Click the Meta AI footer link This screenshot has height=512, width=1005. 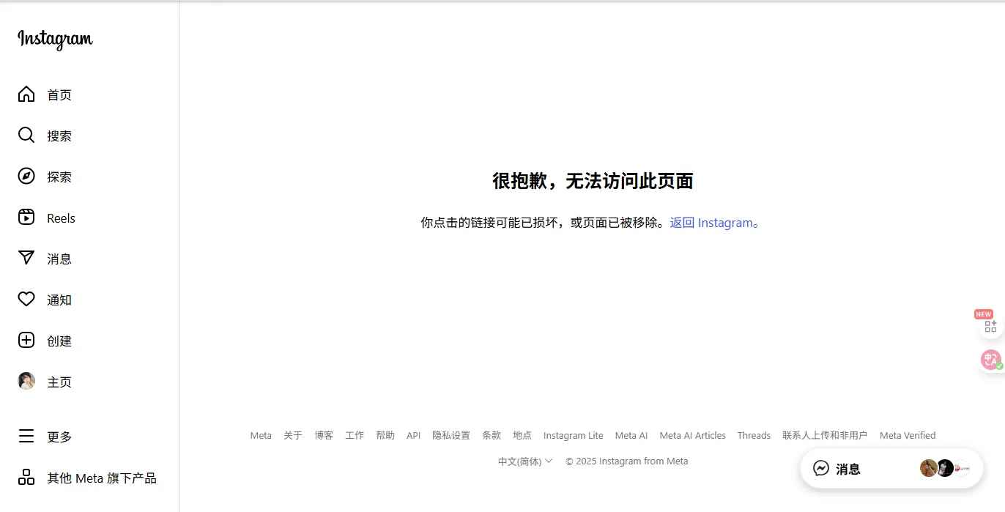[x=631, y=435]
